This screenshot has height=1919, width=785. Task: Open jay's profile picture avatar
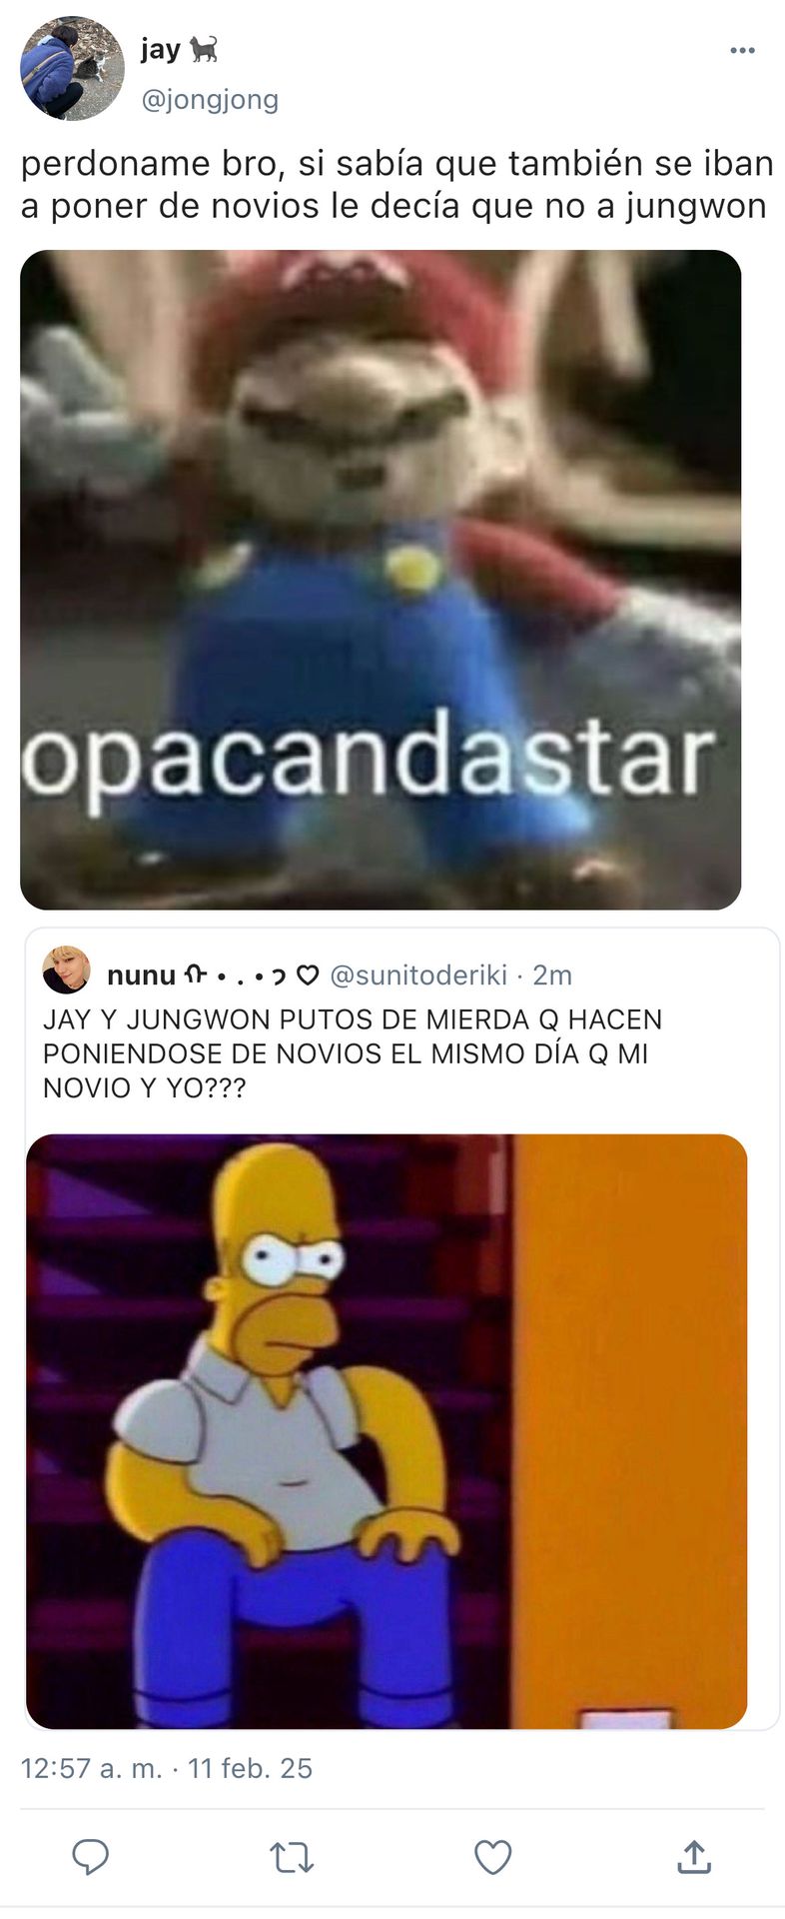point(72,69)
